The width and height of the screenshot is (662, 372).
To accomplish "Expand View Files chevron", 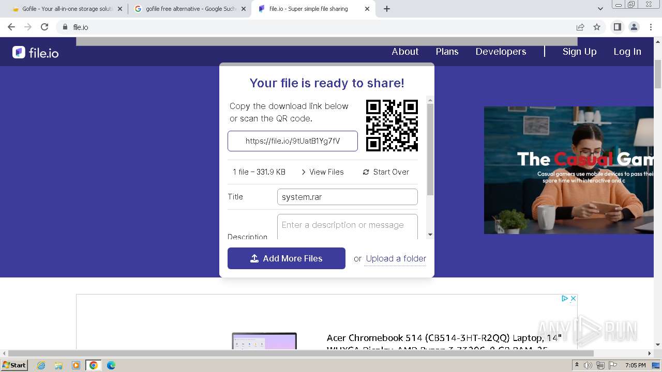I will click(x=304, y=172).
